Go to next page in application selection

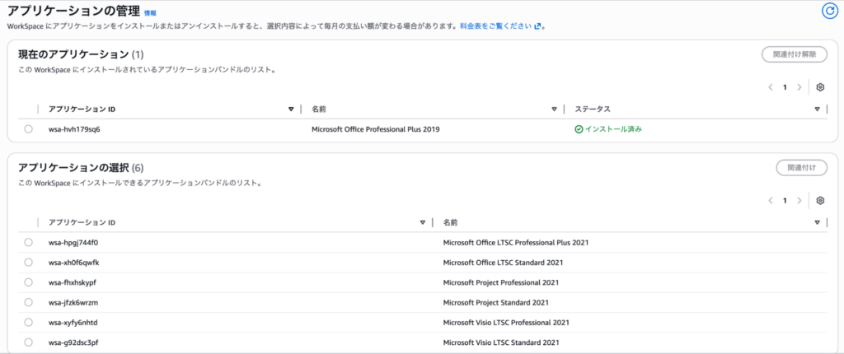[x=799, y=200]
